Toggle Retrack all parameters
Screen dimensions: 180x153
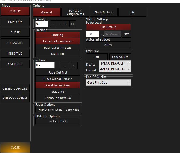pyautogui.click(x=58, y=41)
